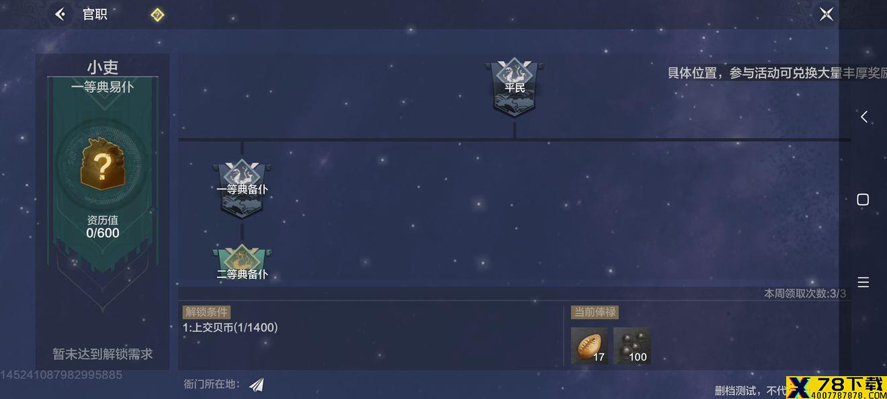This screenshot has width=887, height=399.
Task: Click the 当前俸禄 label
Action: pyautogui.click(x=595, y=312)
